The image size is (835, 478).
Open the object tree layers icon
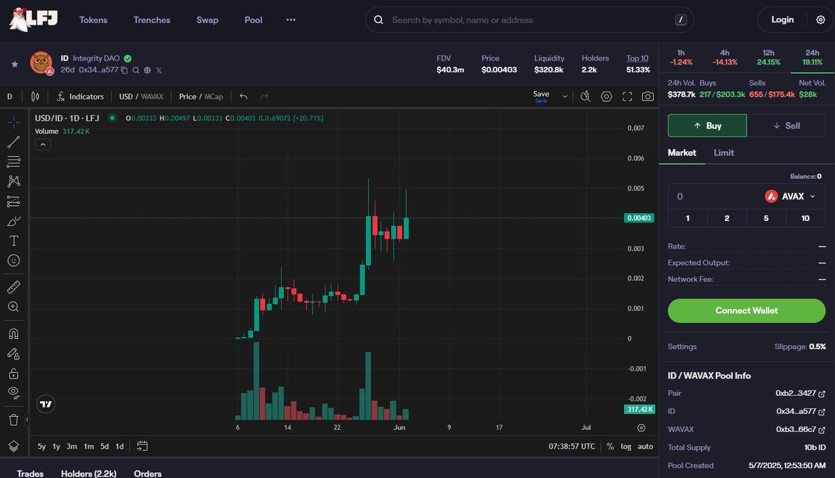13,446
